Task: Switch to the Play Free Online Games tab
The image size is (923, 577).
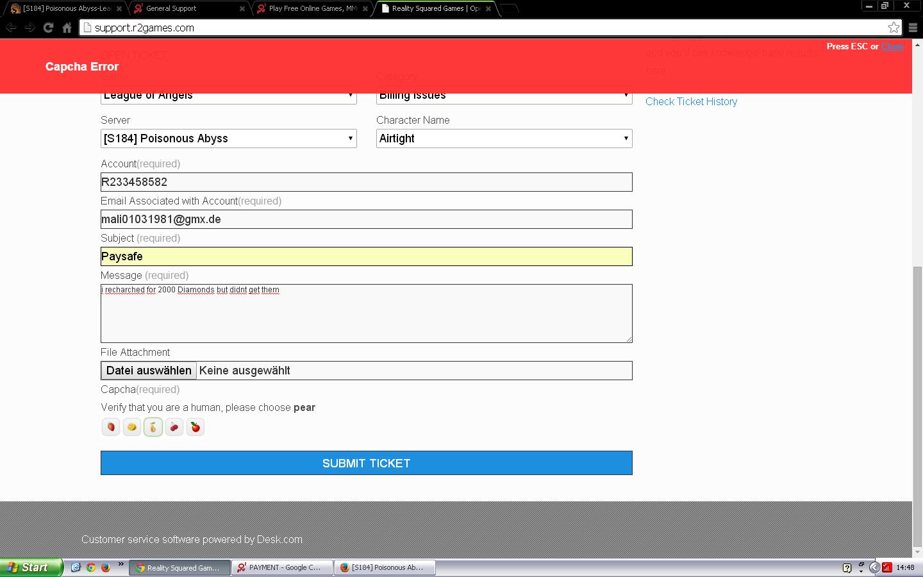Action: tap(312, 8)
